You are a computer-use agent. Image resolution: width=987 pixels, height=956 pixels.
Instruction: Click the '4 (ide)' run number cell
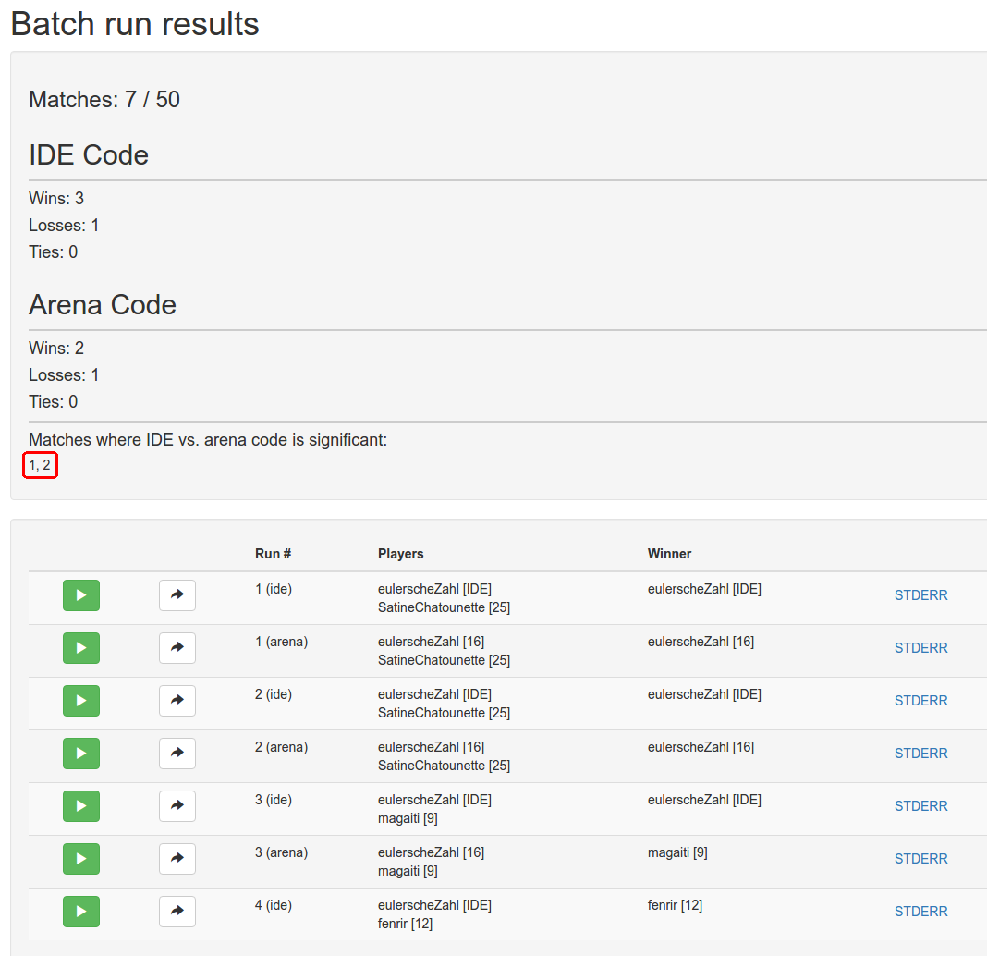click(x=274, y=905)
